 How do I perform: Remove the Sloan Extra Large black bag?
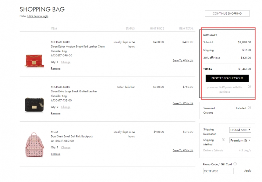pyautogui.click(x=55, y=114)
